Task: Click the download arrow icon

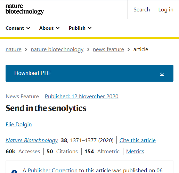Action: (162, 74)
